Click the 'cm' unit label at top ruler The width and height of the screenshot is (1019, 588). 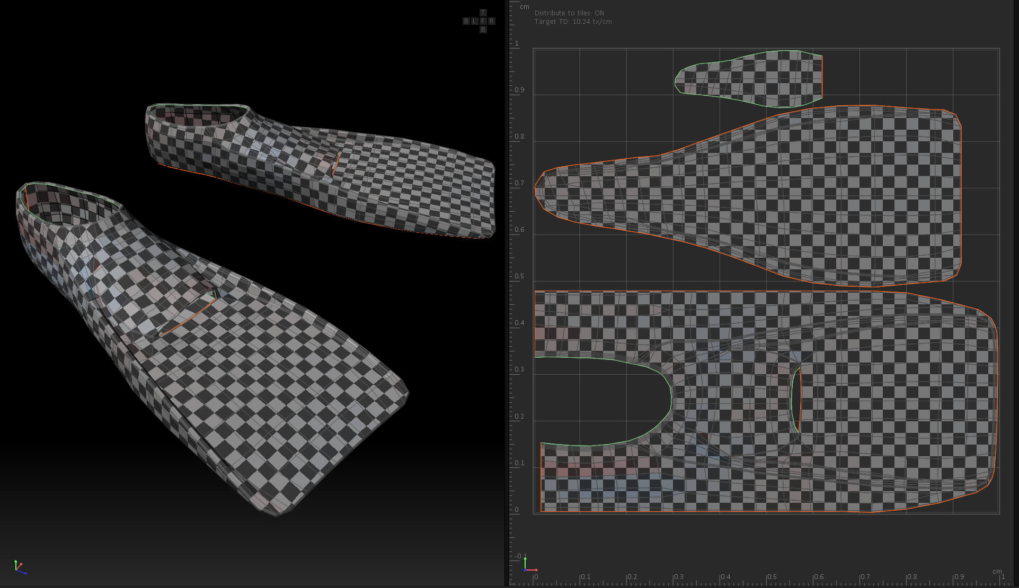click(524, 7)
